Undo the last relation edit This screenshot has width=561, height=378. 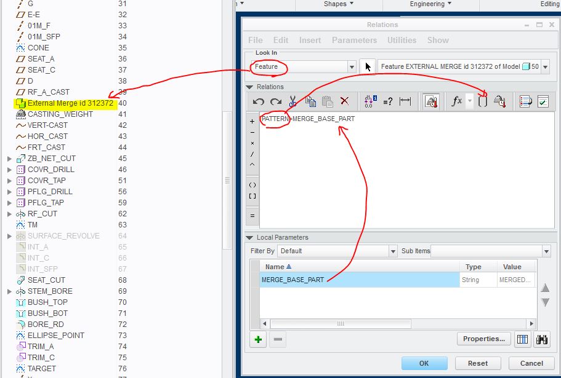tap(258, 102)
